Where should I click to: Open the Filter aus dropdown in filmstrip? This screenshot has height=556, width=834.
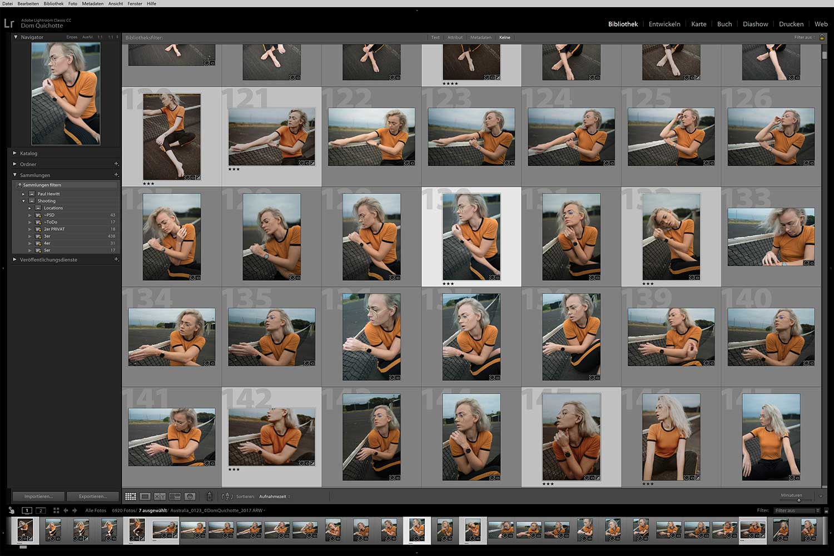[x=797, y=510]
